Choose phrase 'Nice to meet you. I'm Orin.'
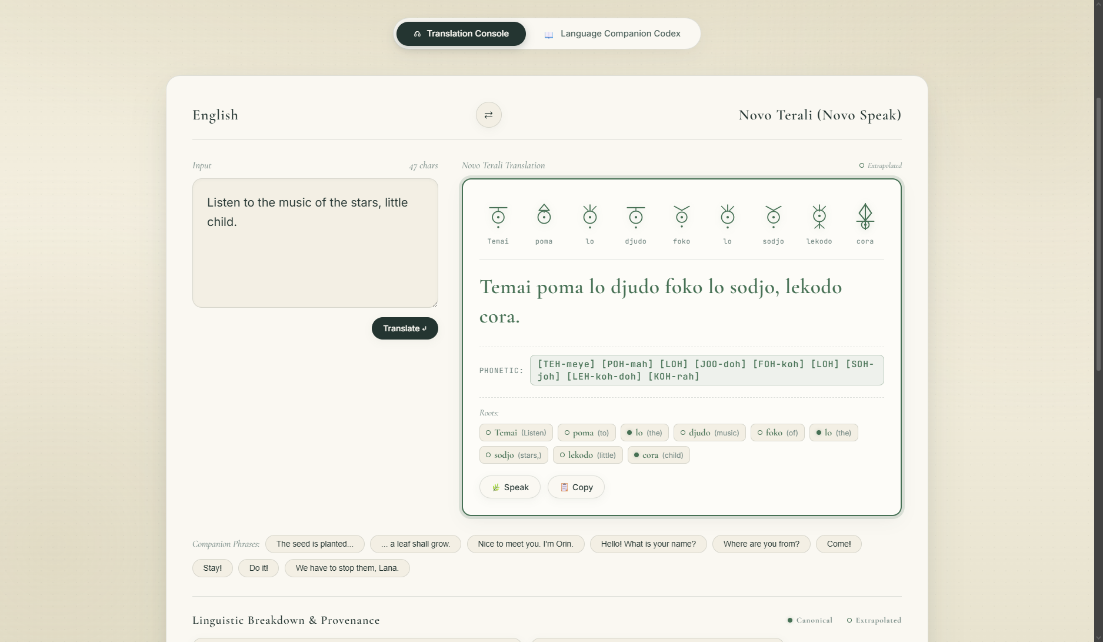This screenshot has height=642, width=1103. (x=525, y=544)
